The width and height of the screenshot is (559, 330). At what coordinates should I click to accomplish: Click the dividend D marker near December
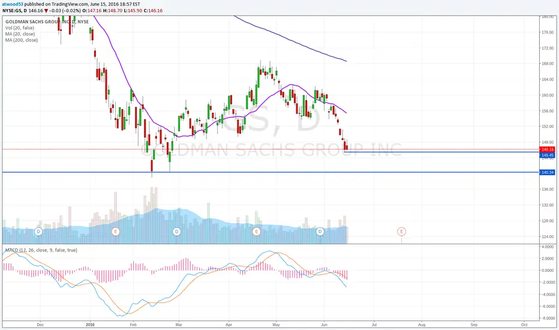click(38, 232)
